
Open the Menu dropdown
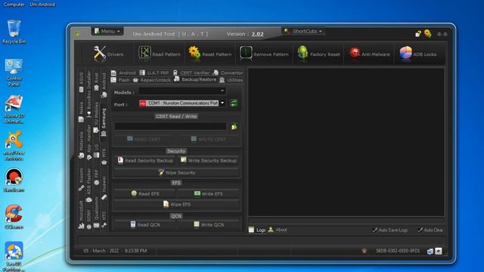coord(107,31)
